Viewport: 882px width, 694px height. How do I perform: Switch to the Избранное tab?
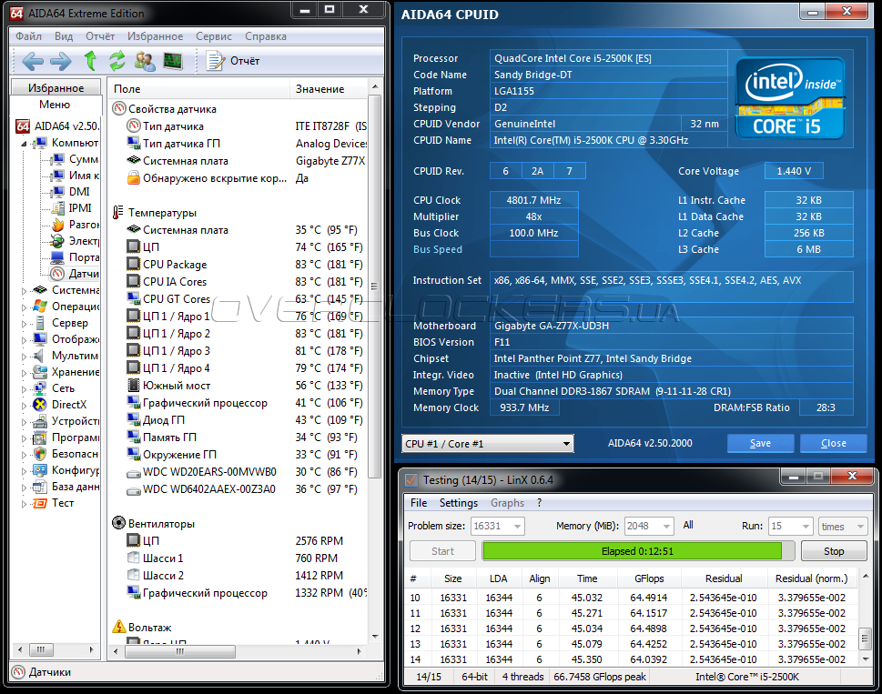click(56, 88)
